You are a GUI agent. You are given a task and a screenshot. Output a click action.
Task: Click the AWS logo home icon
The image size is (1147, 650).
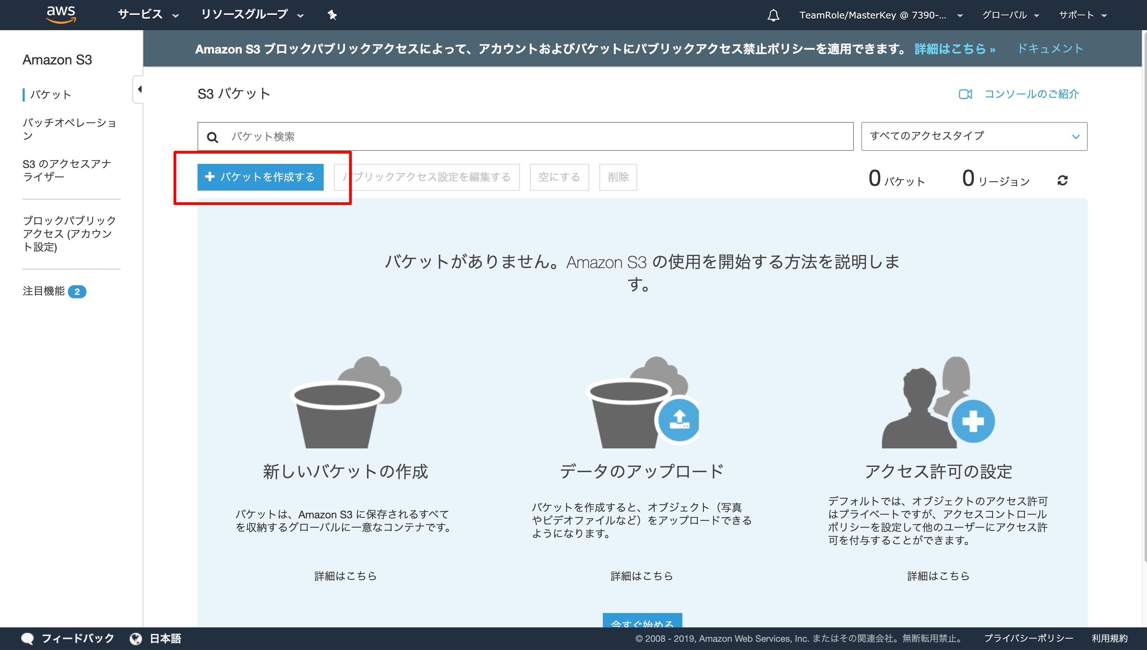(x=61, y=14)
